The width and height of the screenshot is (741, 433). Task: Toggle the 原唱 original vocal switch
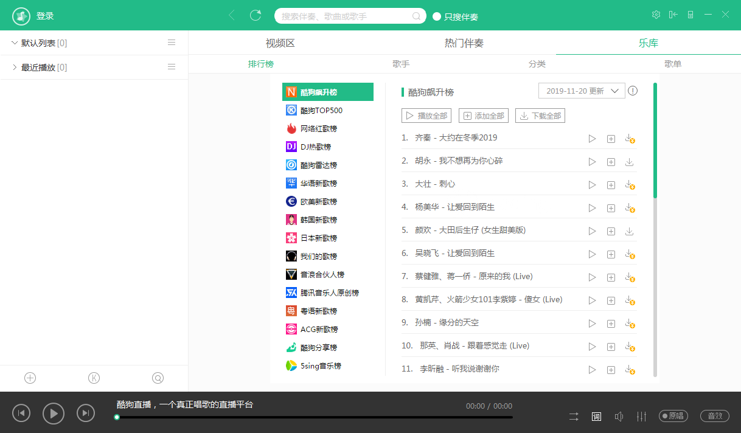pos(673,416)
